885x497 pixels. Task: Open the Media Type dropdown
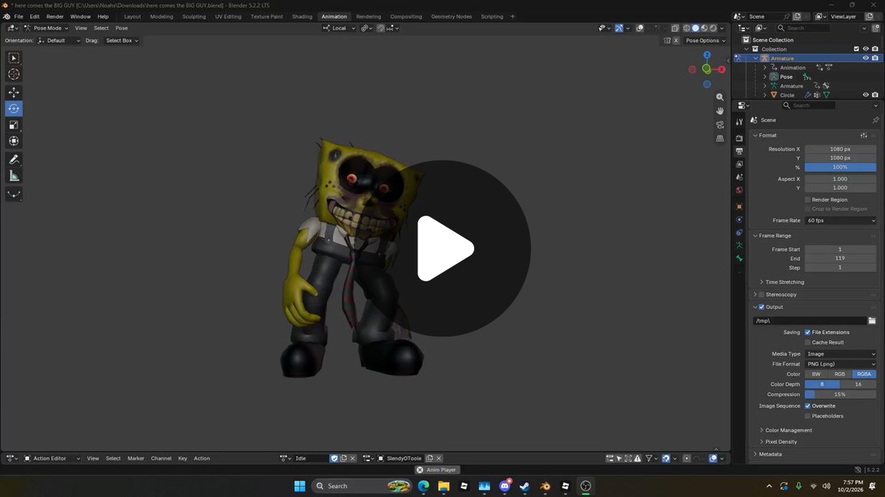pyautogui.click(x=841, y=354)
